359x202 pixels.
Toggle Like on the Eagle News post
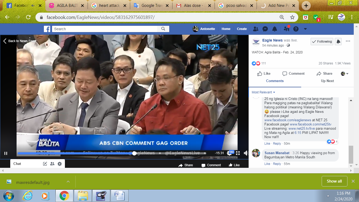pos(264,74)
